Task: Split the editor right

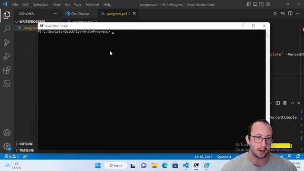Action: click(x=290, y=14)
